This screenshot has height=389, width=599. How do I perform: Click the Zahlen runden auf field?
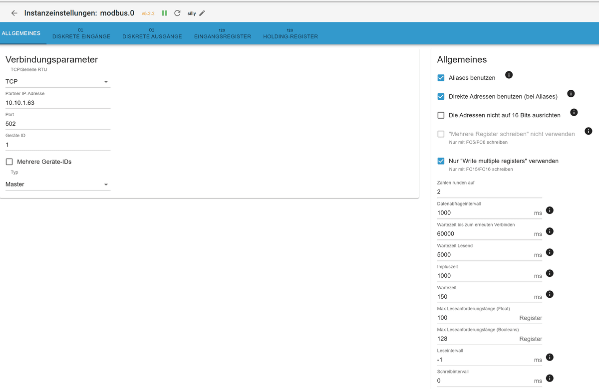(x=490, y=192)
